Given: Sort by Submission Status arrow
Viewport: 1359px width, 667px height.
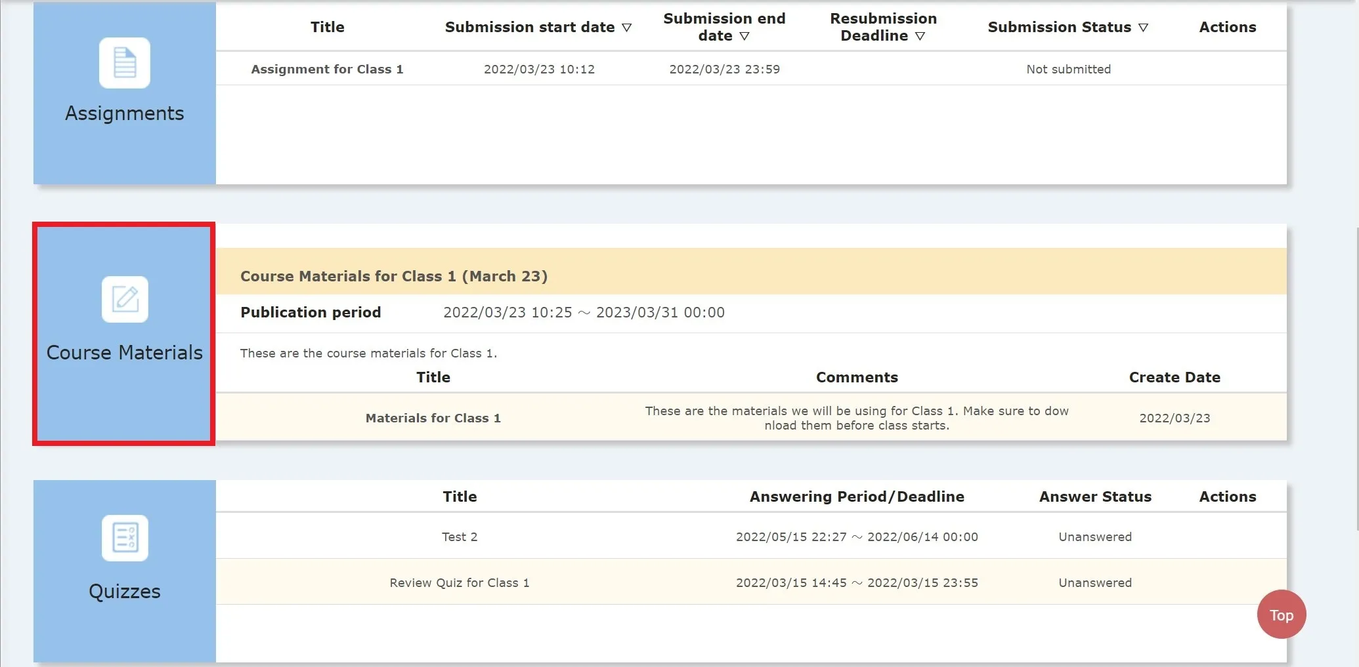Looking at the screenshot, I should click(x=1143, y=28).
